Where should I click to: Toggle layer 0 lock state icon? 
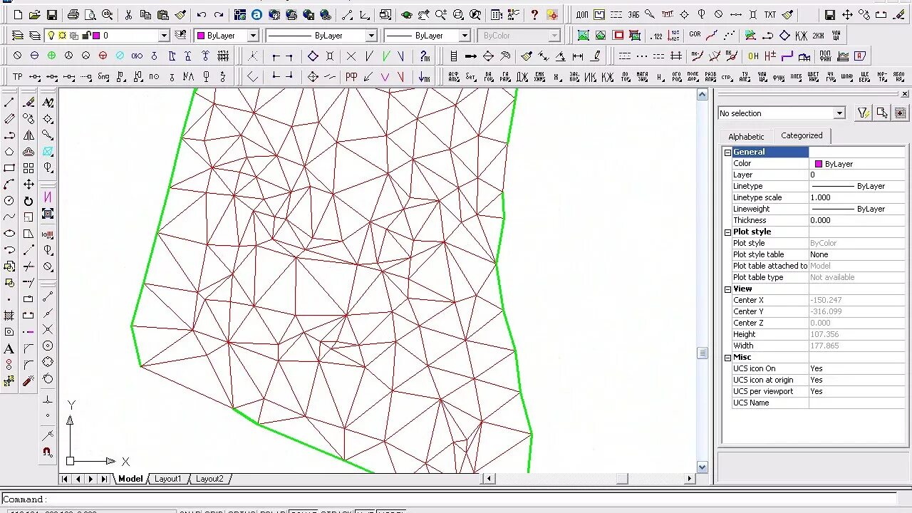coord(85,36)
